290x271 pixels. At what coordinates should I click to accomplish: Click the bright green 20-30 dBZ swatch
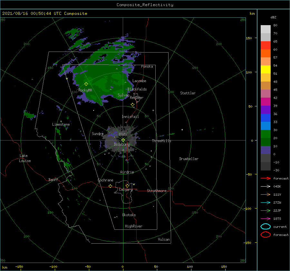(266, 134)
